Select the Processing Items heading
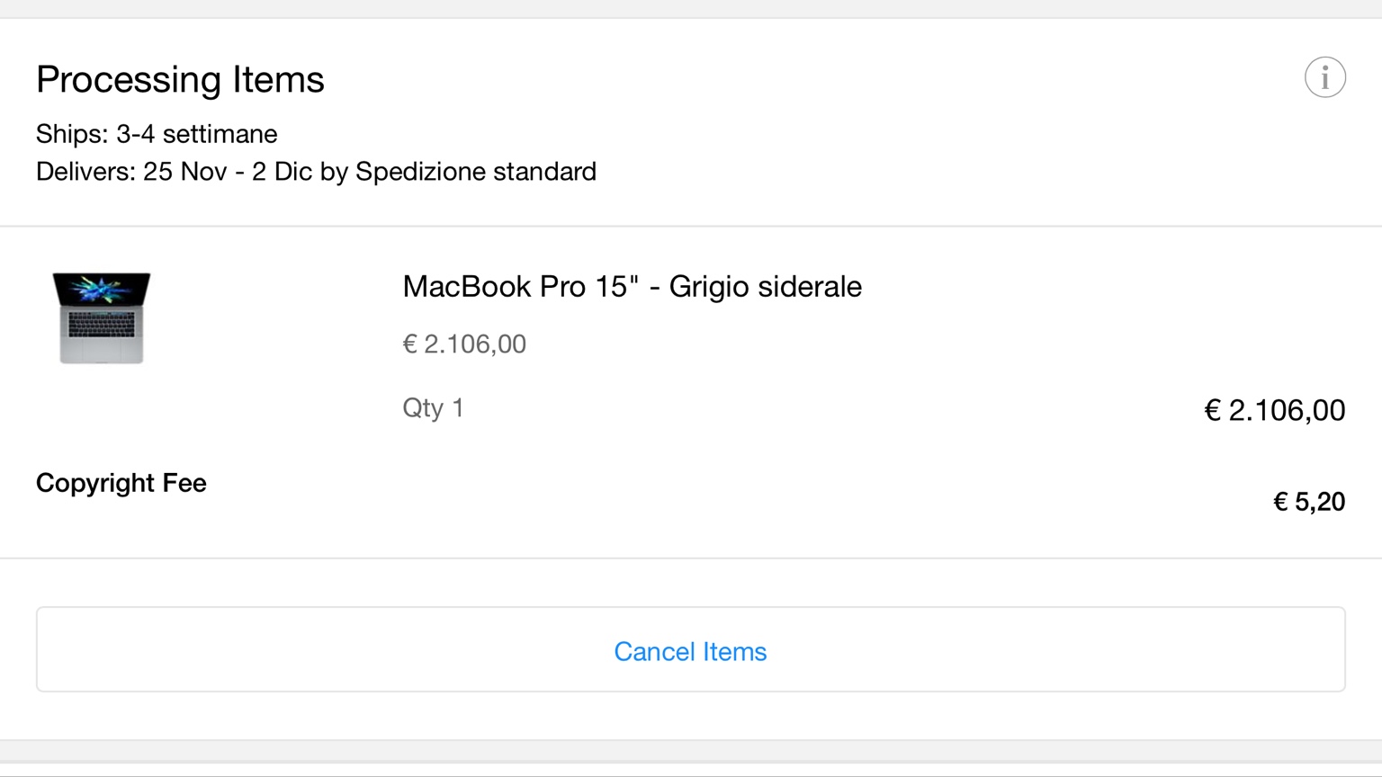This screenshot has height=777, width=1382. (x=180, y=79)
